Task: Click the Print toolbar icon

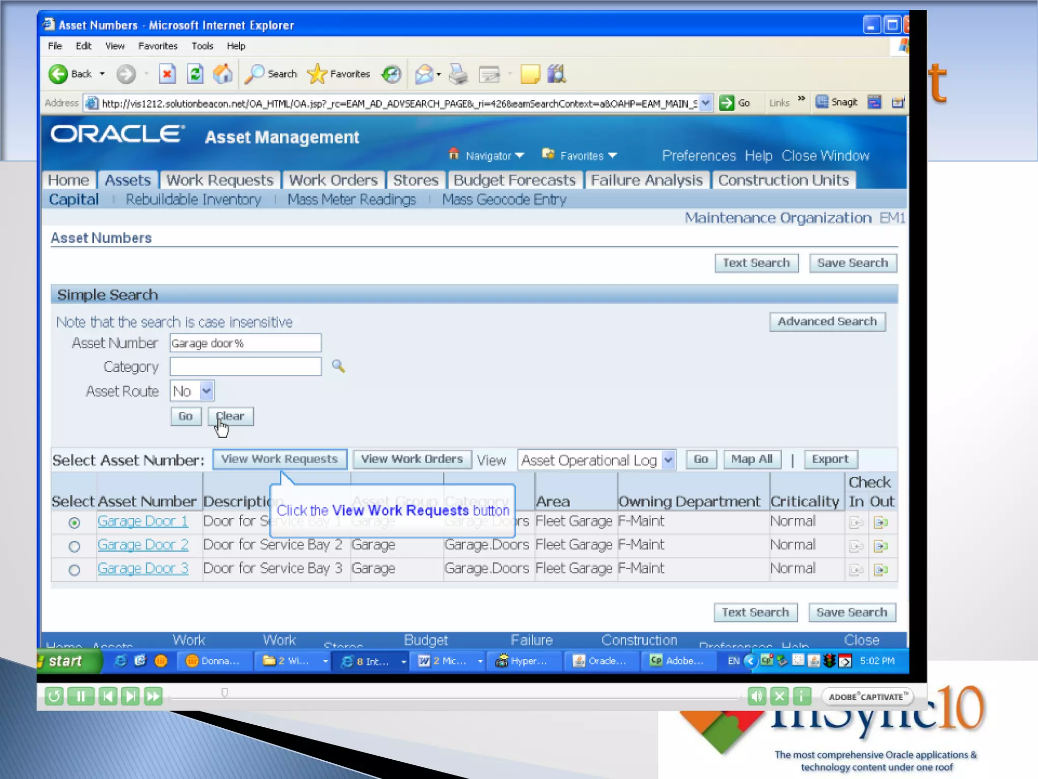Action: tap(459, 74)
